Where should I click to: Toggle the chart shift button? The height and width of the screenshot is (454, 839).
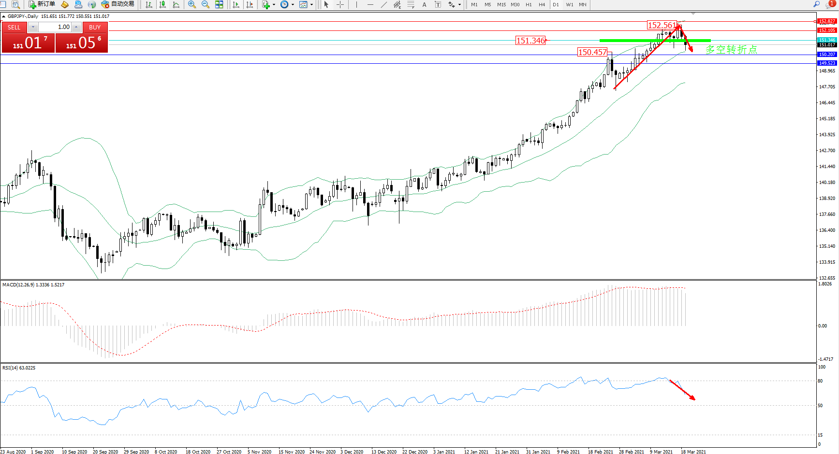(250, 4)
